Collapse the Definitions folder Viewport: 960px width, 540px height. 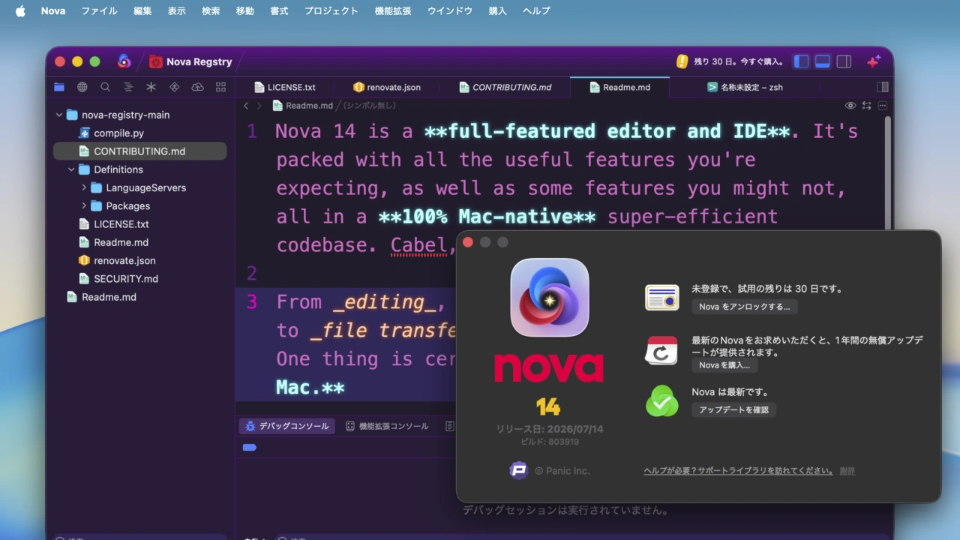pyautogui.click(x=71, y=169)
